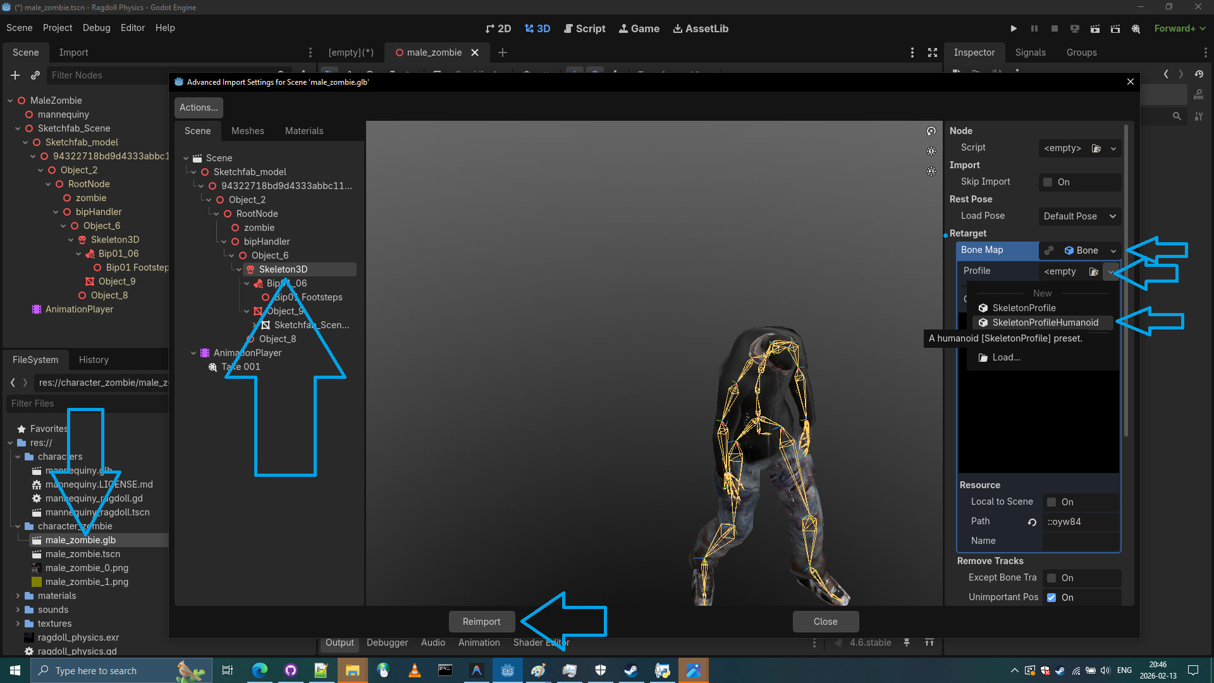Toggle distraction-free mode expand icon

(933, 52)
